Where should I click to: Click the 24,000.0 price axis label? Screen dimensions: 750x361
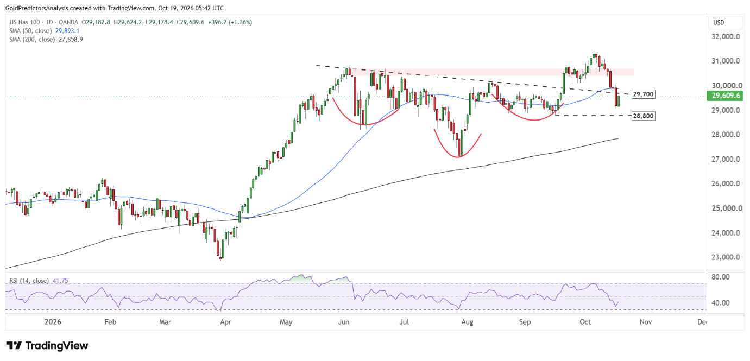(726, 233)
